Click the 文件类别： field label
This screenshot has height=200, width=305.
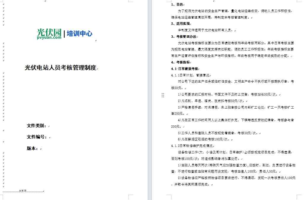click(36, 126)
